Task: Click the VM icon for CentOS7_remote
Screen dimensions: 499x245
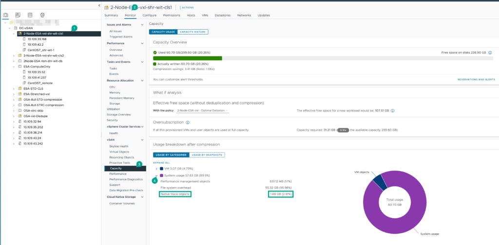Action: [x=24, y=83]
